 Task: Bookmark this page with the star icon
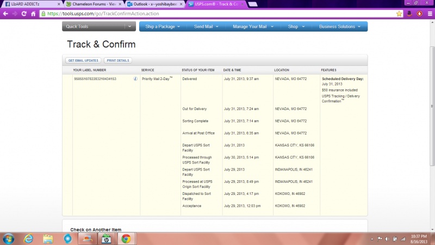[x=399, y=14]
